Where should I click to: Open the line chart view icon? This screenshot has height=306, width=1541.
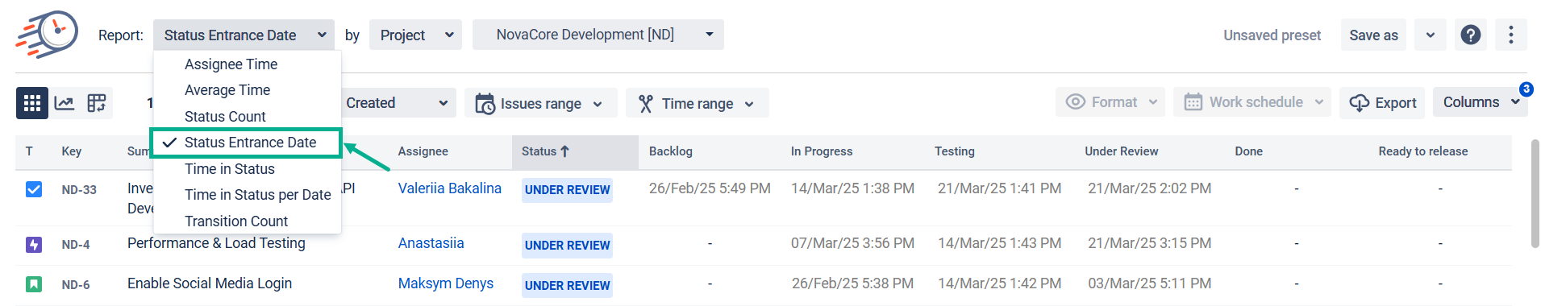[x=65, y=103]
